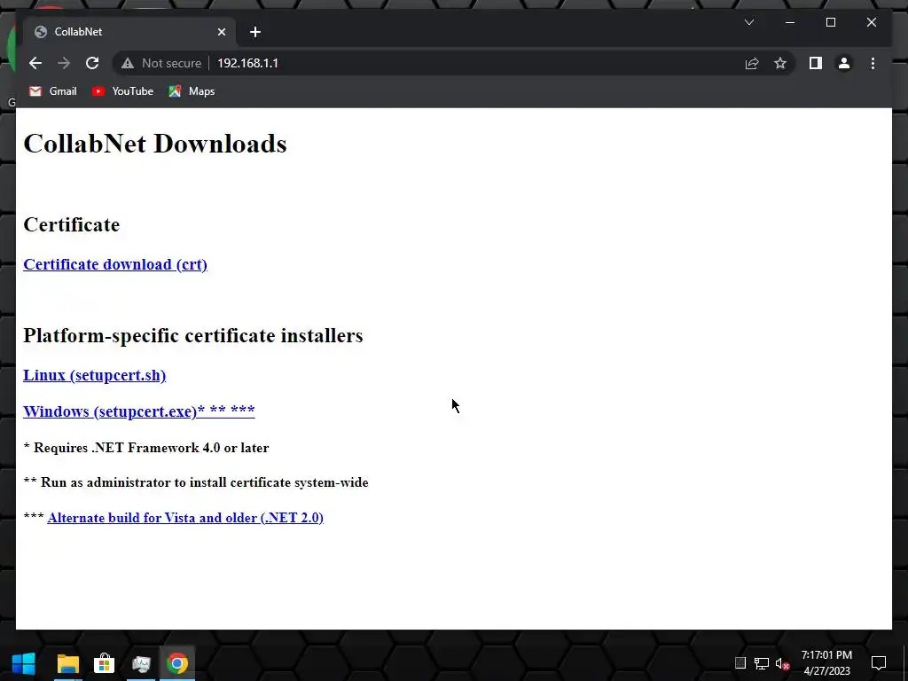The width and height of the screenshot is (908, 681).
Task: Open a new tab with the plus button
Action: [x=255, y=32]
